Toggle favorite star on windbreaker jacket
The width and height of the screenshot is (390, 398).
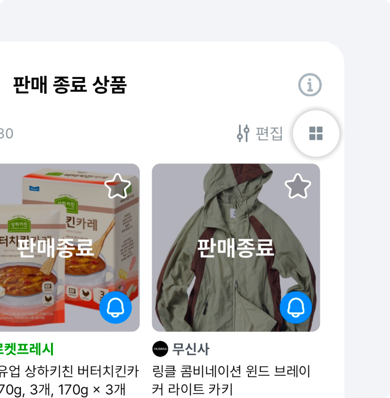pos(297,186)
